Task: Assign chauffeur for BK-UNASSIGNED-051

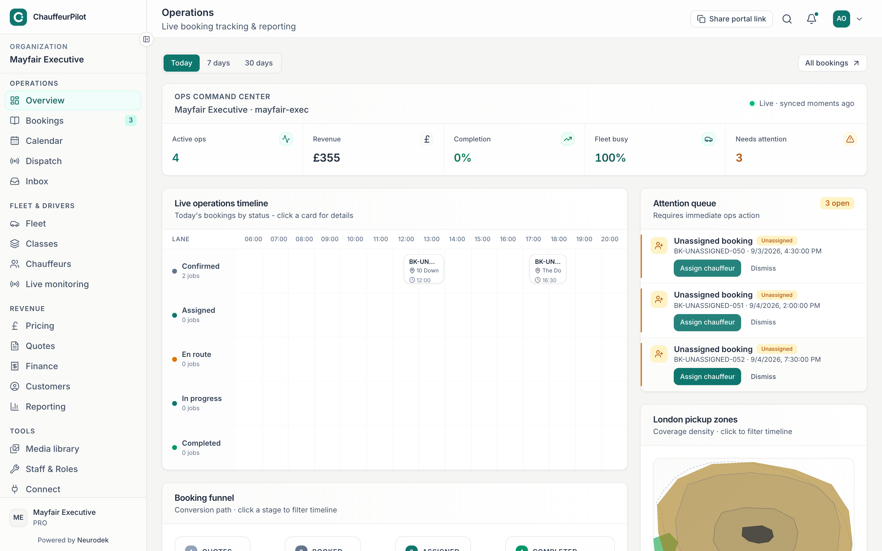Action: coord(707,323)
